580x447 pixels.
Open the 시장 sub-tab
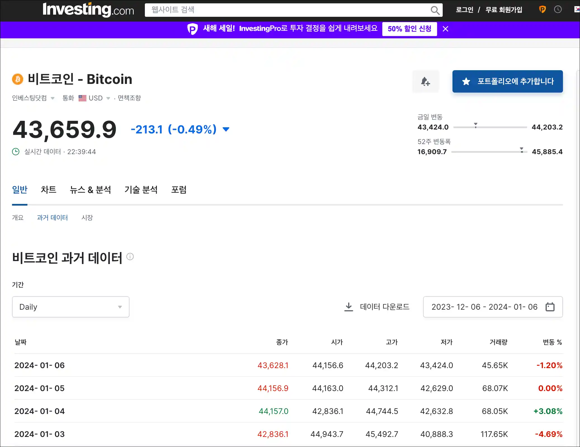click(x=87, y=218)
